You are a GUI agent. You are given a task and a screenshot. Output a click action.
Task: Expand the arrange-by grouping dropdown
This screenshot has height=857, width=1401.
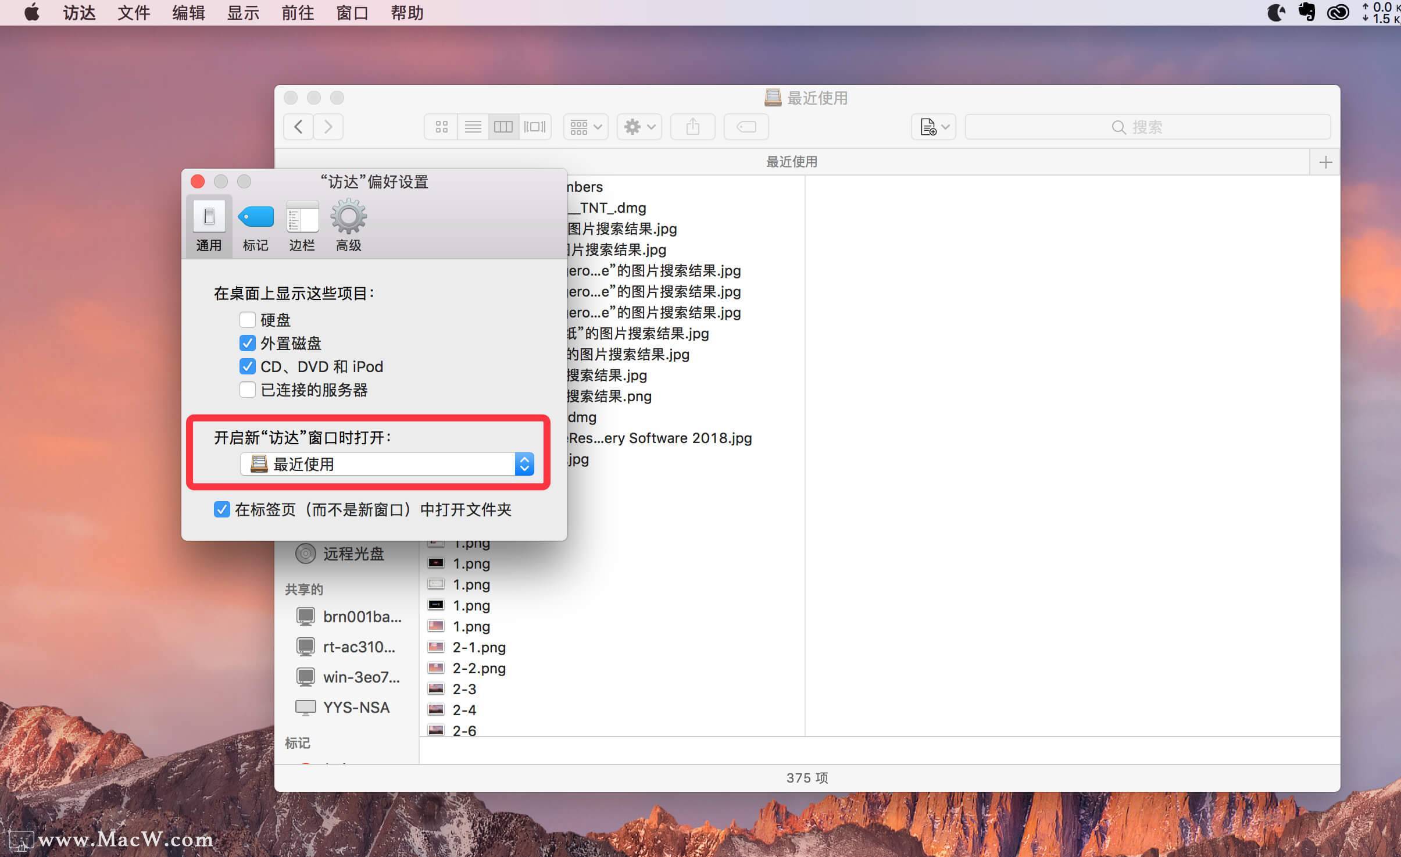tap(585, 127)
